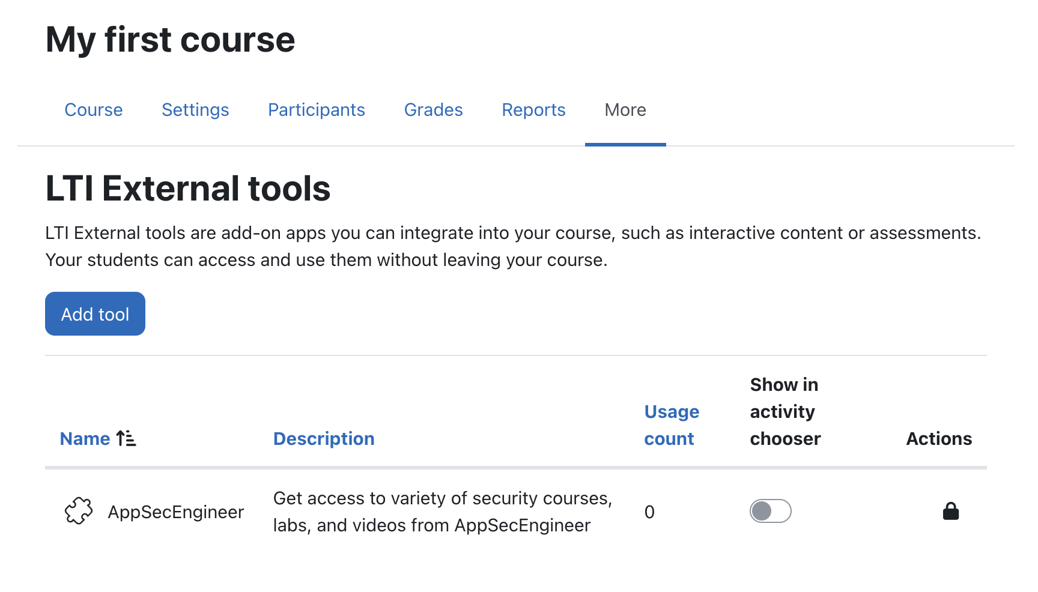This screenshot has width=1038, height=592.
Task: Click the ascending sort icon next to Name
Action: pos(126,439)
